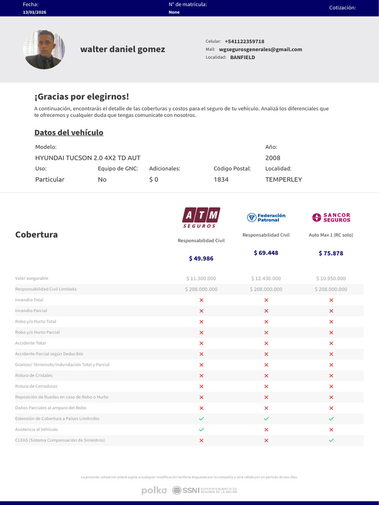Image resolution: width=379 pixels, height=505 pixels.
Task: Click the Sancor Seguros logo
Action: [x=331, y=217]
